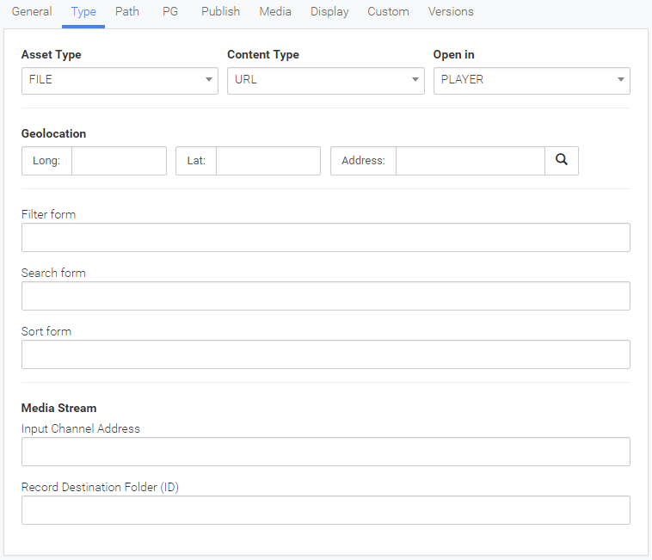The height and width of the screenshot is (560, 652).
Task: Switch to the Custom tab
Action: pos(388,12)
